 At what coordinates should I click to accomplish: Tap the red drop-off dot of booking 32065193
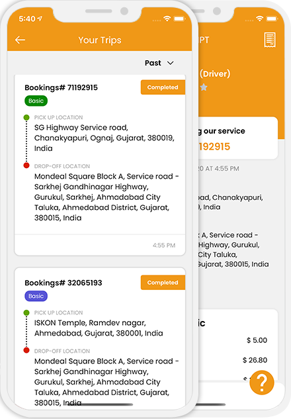(x=26, y=350)
